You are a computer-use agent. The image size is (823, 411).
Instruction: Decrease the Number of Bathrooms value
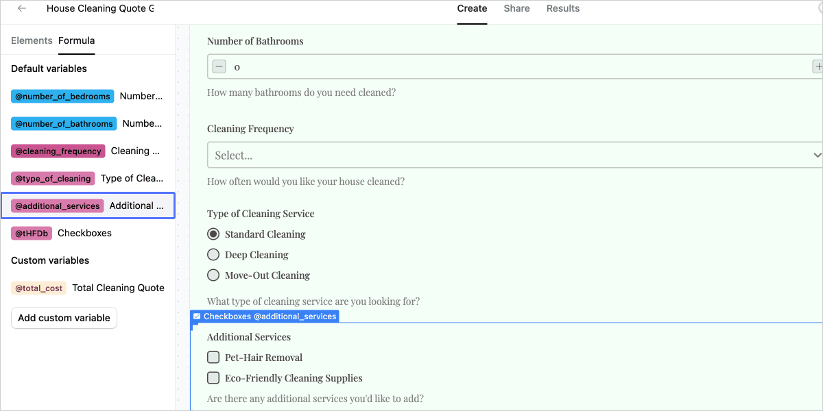click(x=219, y=66)
